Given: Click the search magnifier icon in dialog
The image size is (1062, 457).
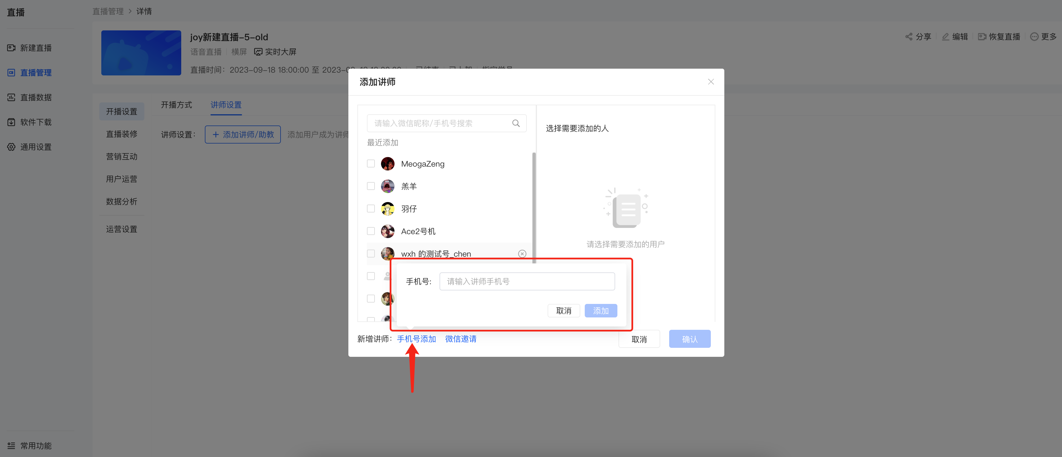Looking at the screenshot, I should click(516, 123).
